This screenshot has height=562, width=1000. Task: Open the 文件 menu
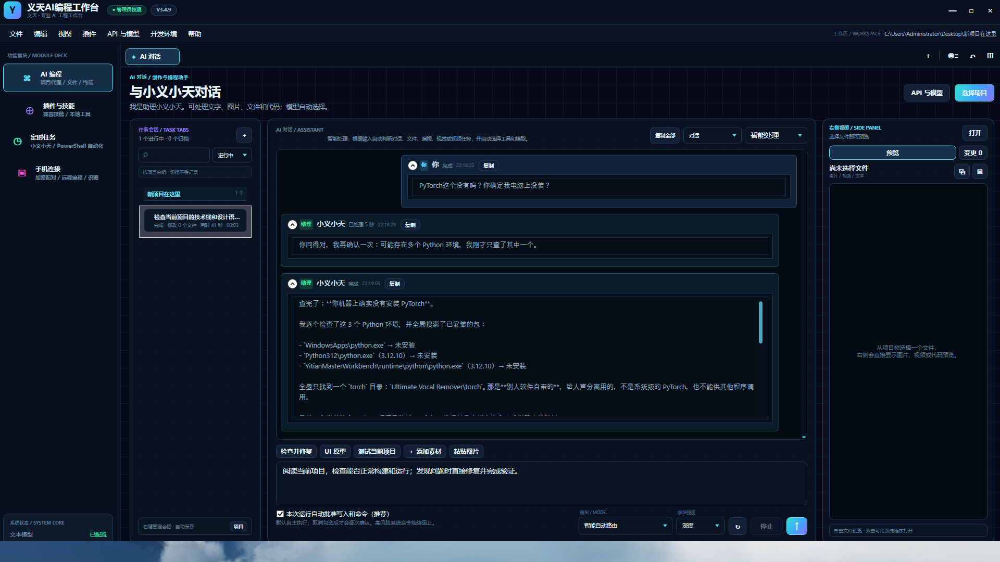coord(16,34)
